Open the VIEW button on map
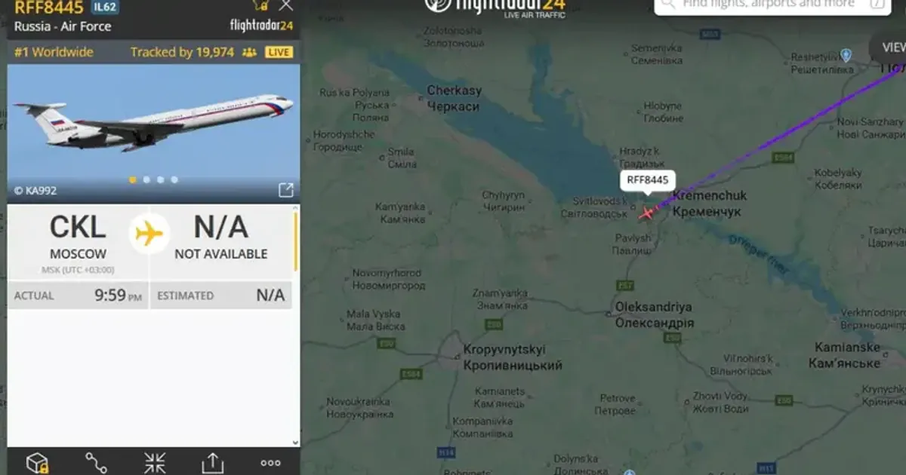Screen dimensions: 906x475 892,47
